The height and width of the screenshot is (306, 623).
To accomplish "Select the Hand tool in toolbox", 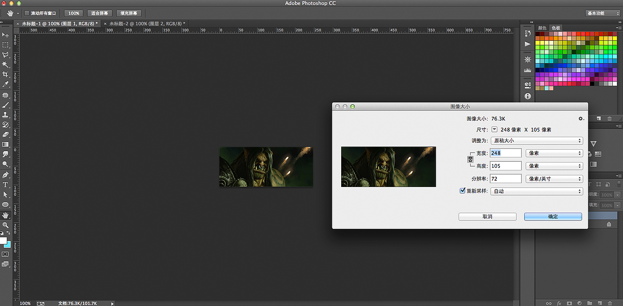I will (5, 215).
